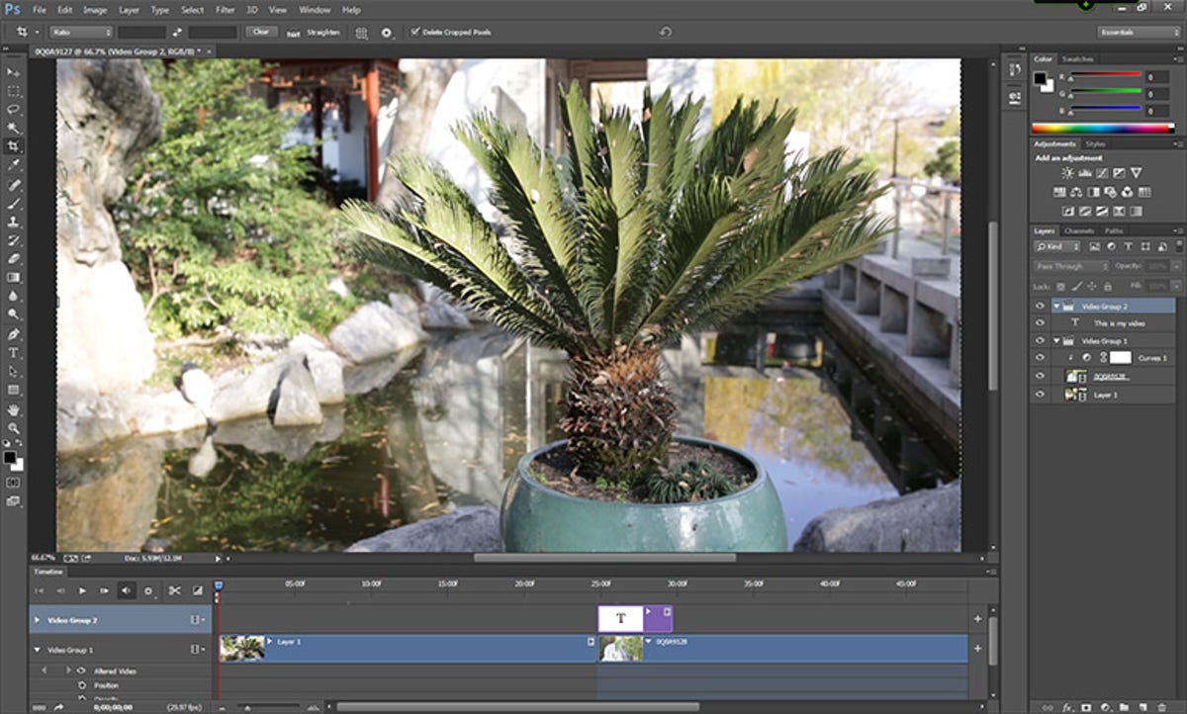Image resolution: width=1187 pixels, height=714 pixels.
Task: Select the Zoom tool
Action: coord(14,428)
